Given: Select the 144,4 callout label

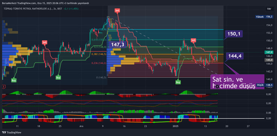Looking at the screenshot, I should (x=235, y=56).
